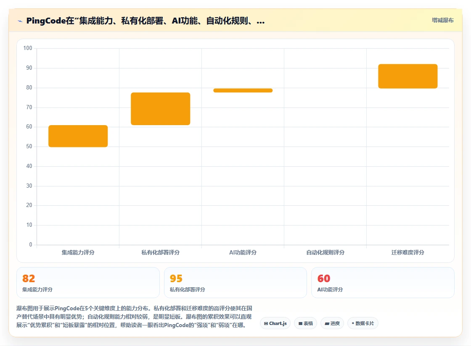Screen dimensions: 471x346
Task: Click the x-axis label 自动化规则评分
Action: 325,252
